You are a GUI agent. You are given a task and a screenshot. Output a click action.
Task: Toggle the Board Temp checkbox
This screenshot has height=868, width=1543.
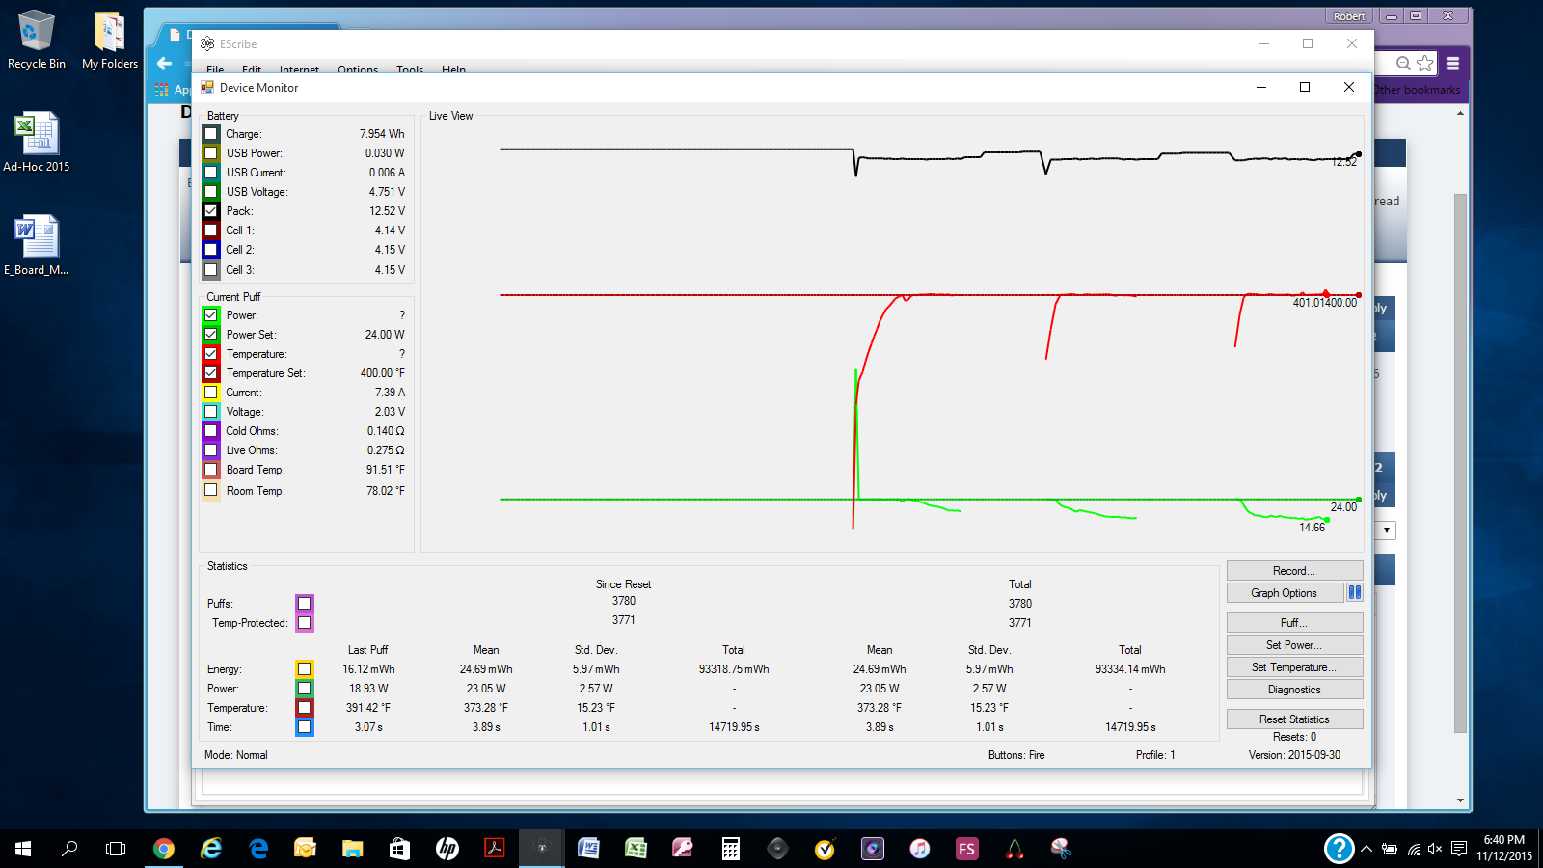pyautogui.click(x=211, y=470)
